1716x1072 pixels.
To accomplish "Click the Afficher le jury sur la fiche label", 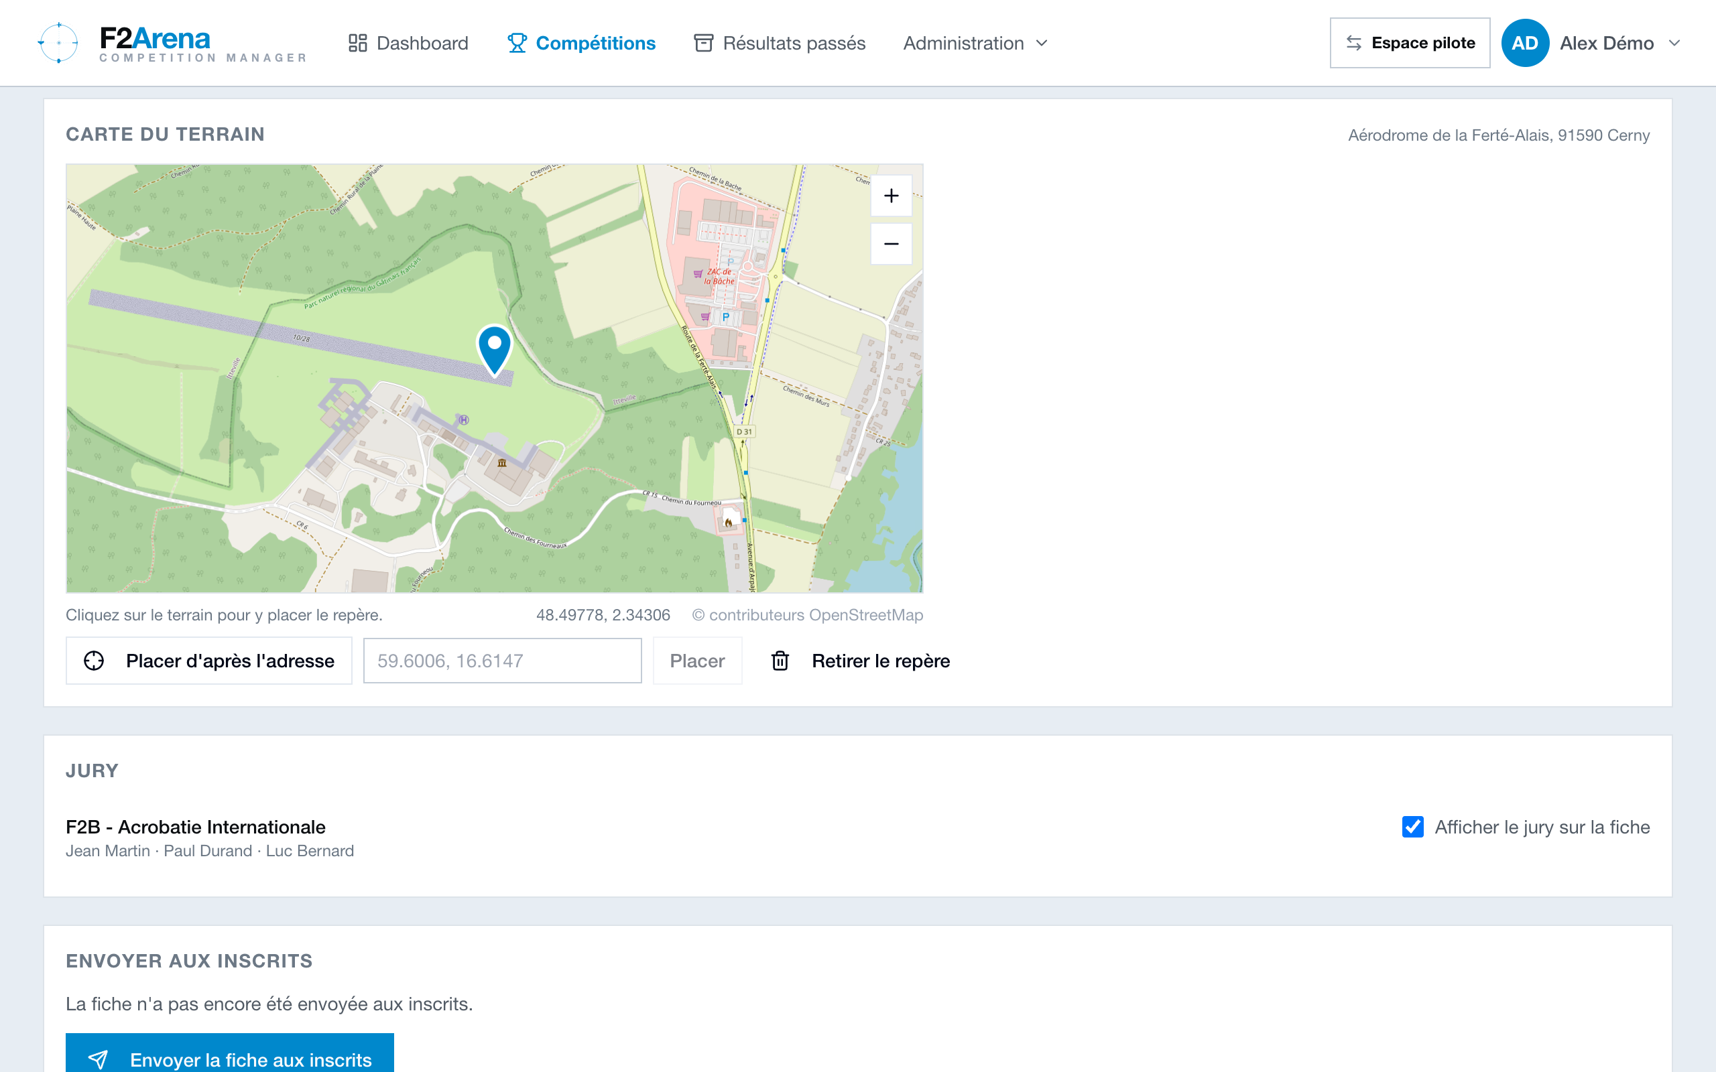I will [1542, 827].
